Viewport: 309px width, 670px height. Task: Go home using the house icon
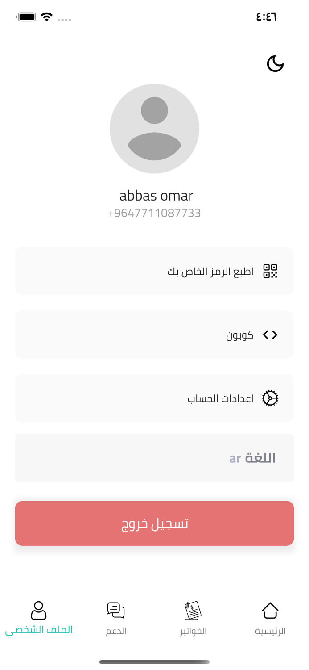pyautogui.click(x=270, y=611)
